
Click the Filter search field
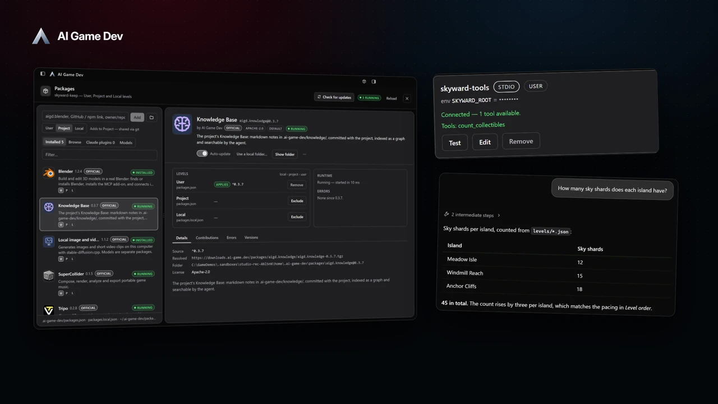(100, 154)
